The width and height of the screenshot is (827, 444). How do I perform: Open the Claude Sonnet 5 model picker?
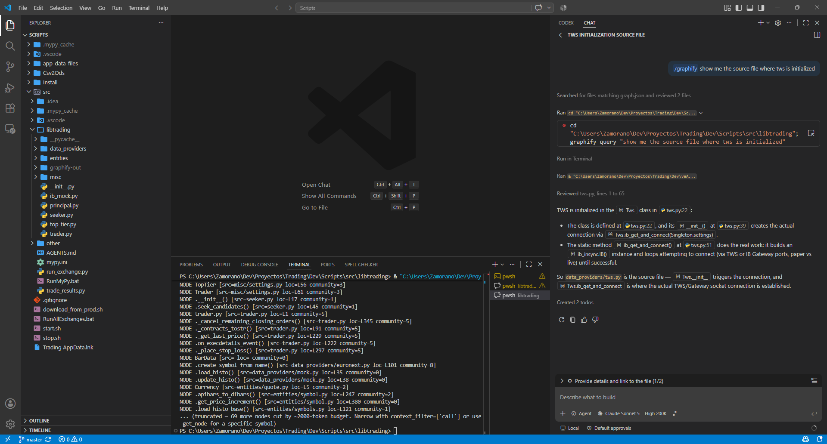[x=619, y=413]
